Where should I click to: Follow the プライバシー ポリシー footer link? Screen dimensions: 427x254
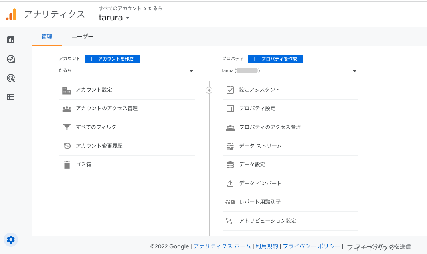[312, 246]
